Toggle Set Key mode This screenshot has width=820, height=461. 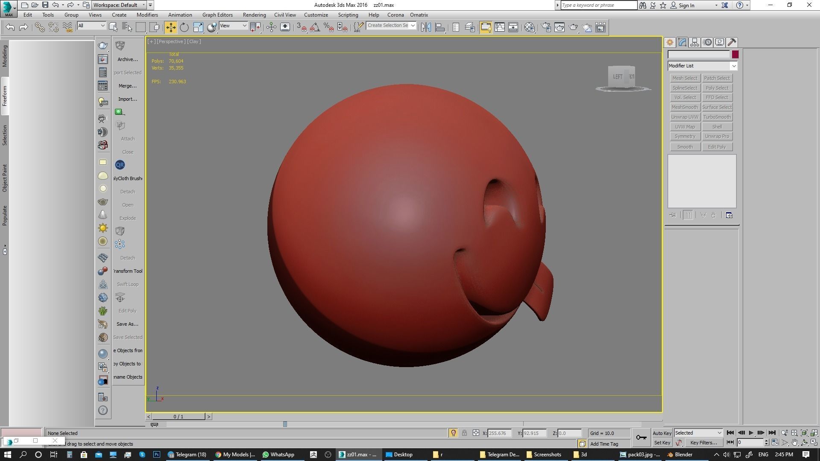(x=662, y=443)
